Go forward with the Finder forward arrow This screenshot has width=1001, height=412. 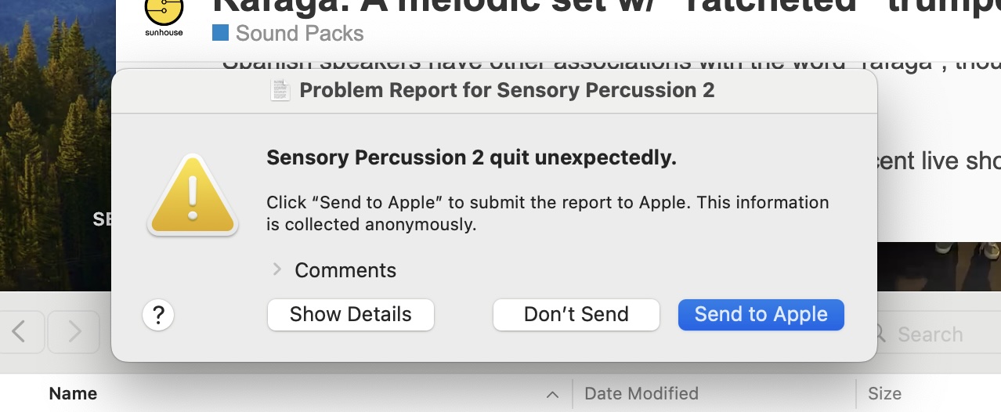[74, 332]
